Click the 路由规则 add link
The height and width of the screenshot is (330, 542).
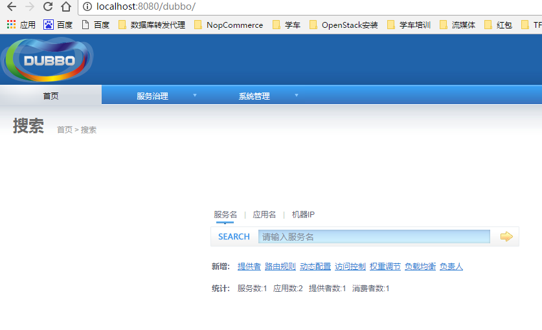pyautogui.click(x=280, y=267)
